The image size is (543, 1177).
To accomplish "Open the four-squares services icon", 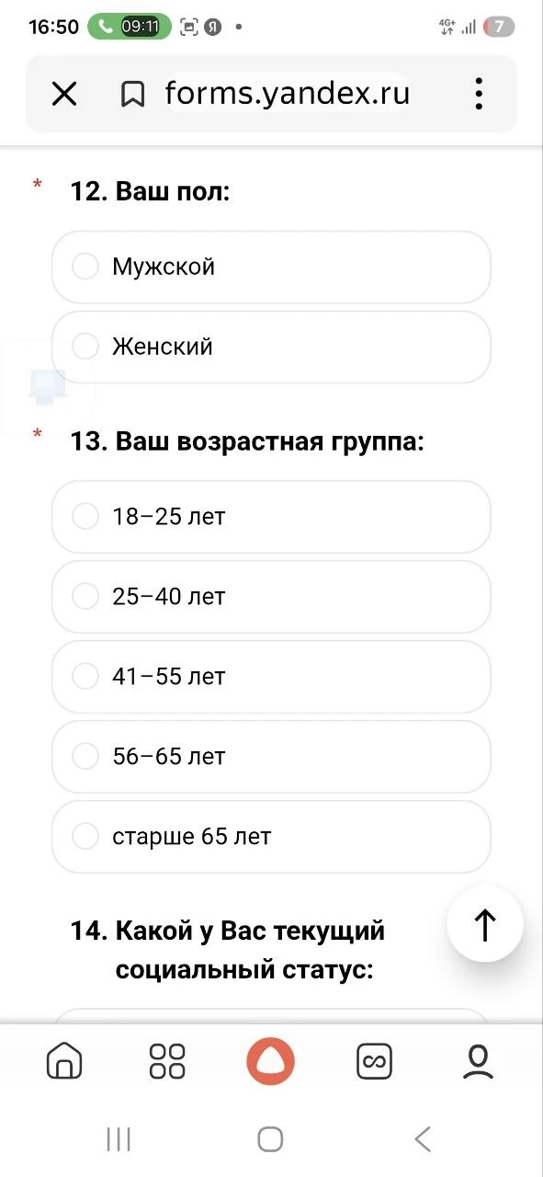I will [167, 1061].
